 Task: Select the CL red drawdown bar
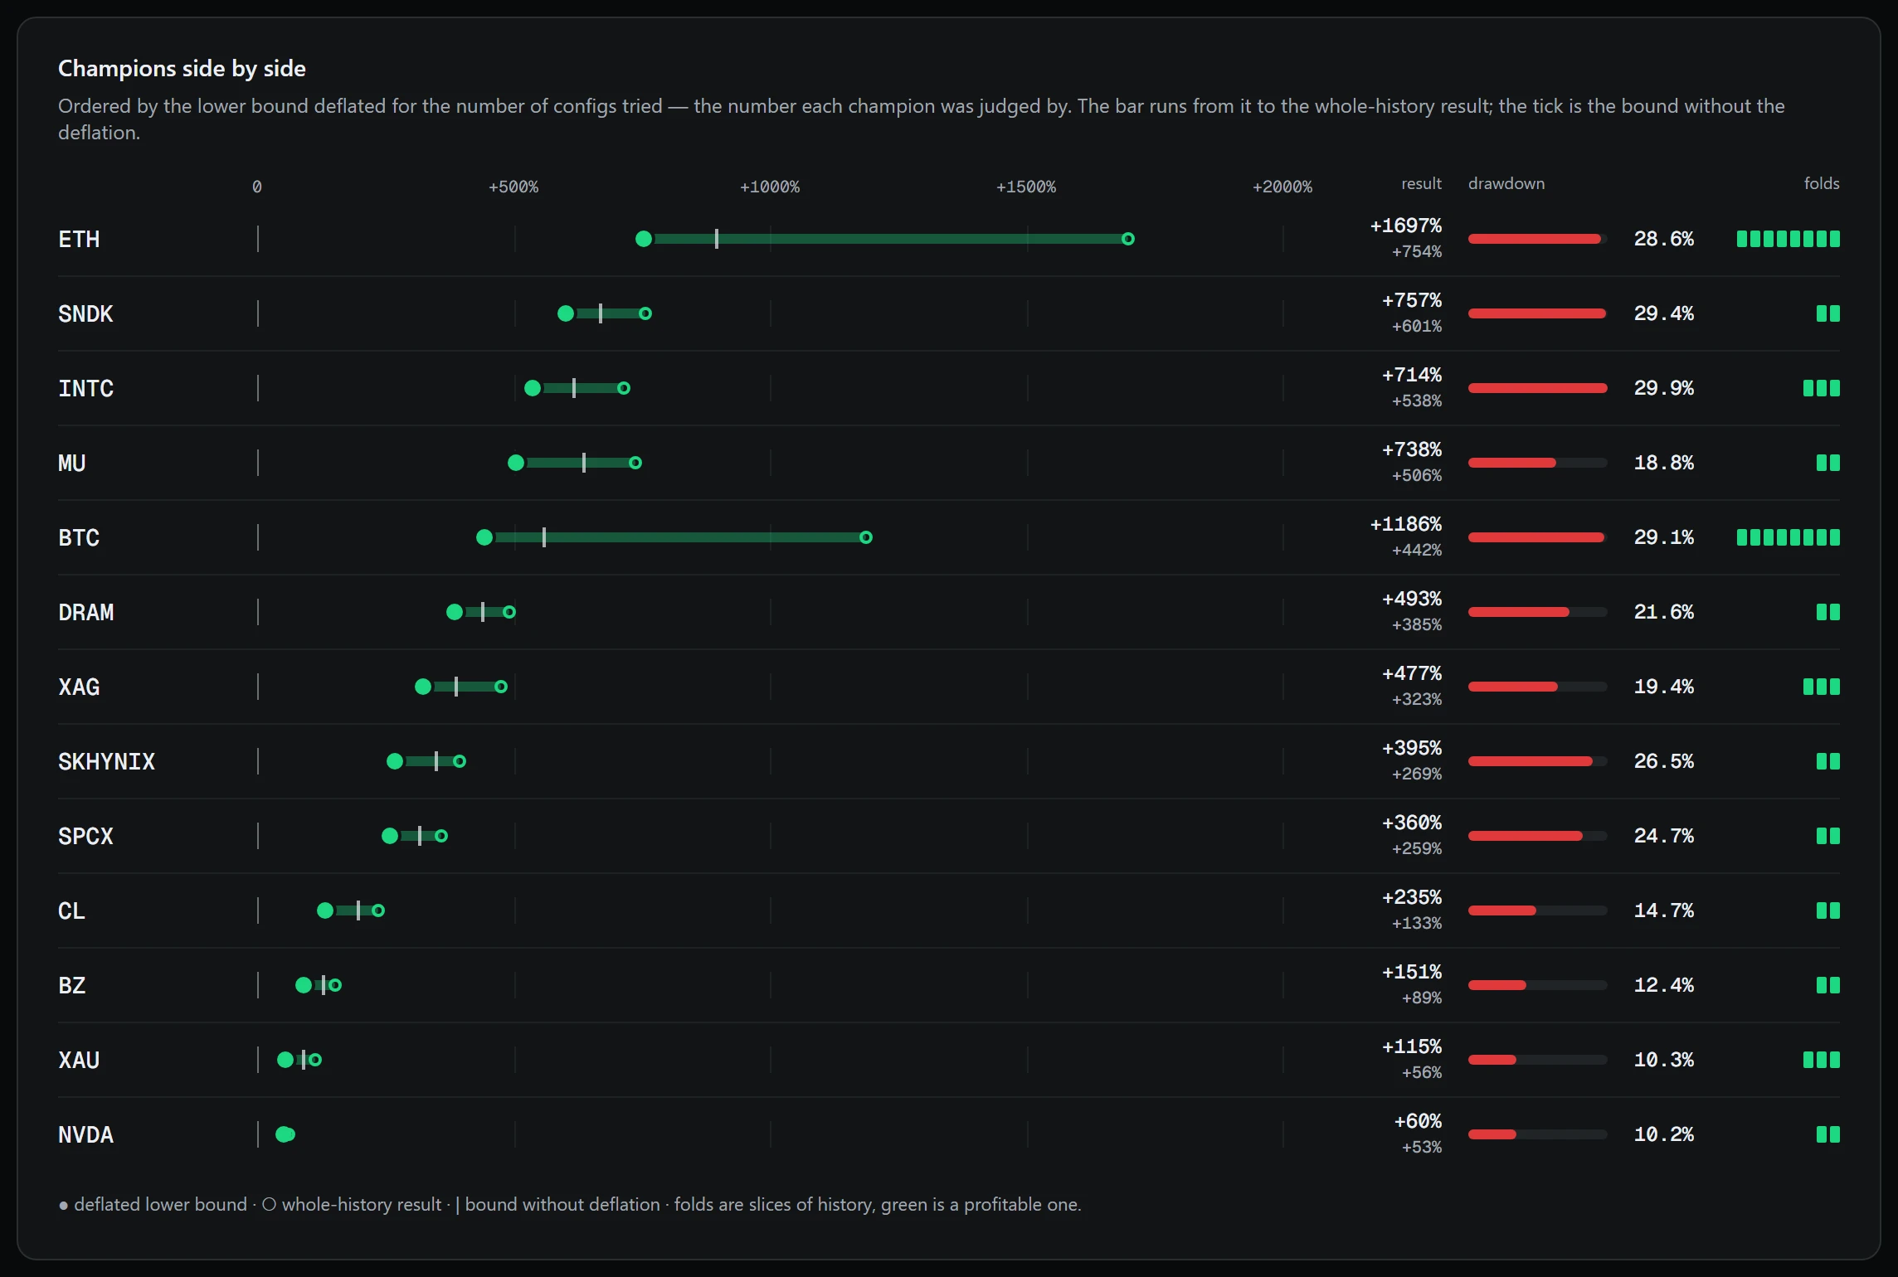click(x=1502, y=910)
